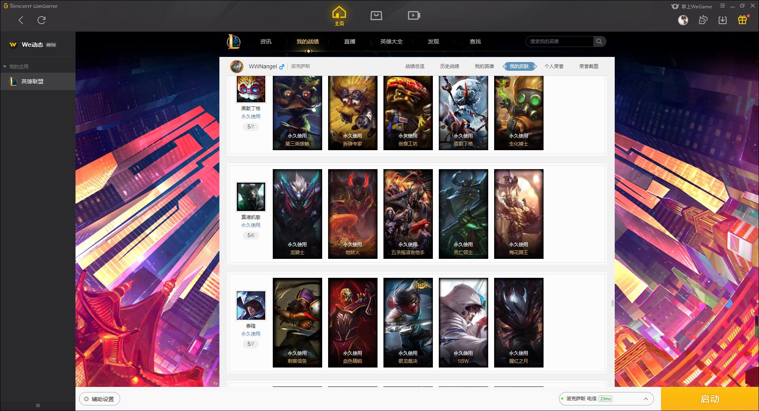
Task: Open 辅助设置 settings button
Action: pos(100,399)
